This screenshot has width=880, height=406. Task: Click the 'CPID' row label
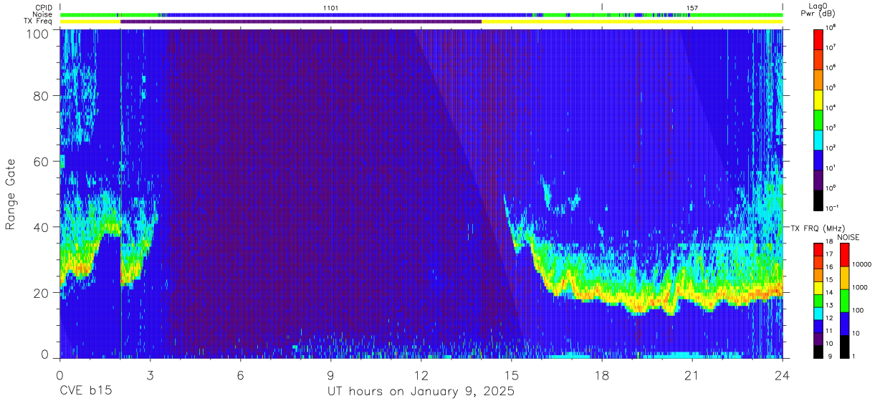pos(44,7)
